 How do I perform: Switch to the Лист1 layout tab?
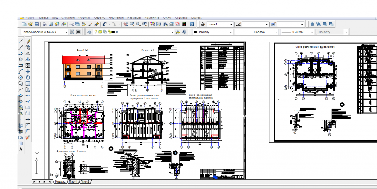coord(73,182)
